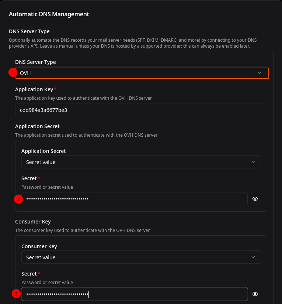Viewport: 282px width, 304px height.
Task: Focus the Application Secret password field
Action: 135,199
